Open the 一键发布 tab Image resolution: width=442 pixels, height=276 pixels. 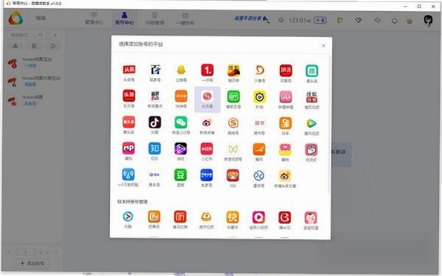click(185, 19)
